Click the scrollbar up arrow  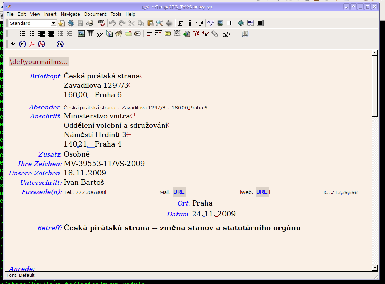[x=375, y=53]
